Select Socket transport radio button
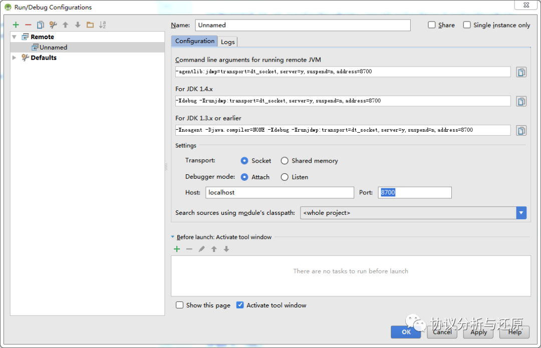The image size is (541, 348). tap(244, 161)
